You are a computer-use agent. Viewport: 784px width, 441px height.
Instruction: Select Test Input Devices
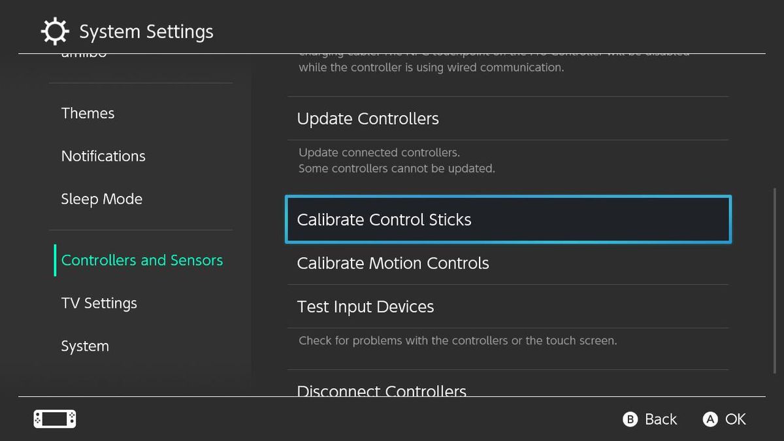(x=365, y=306)
